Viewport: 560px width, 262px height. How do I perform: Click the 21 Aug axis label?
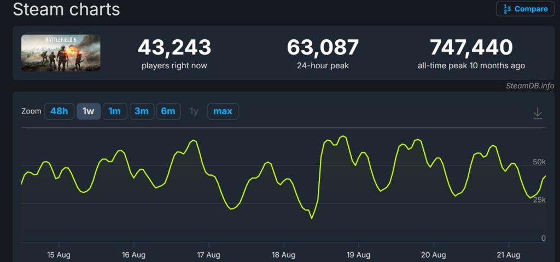pos(508,255)
